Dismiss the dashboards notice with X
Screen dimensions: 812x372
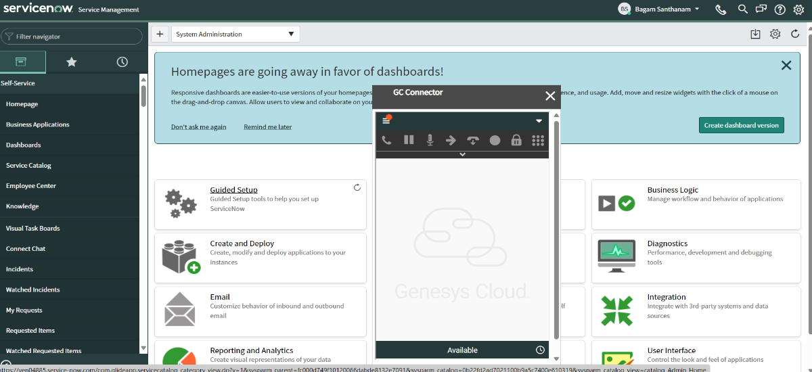786,66
